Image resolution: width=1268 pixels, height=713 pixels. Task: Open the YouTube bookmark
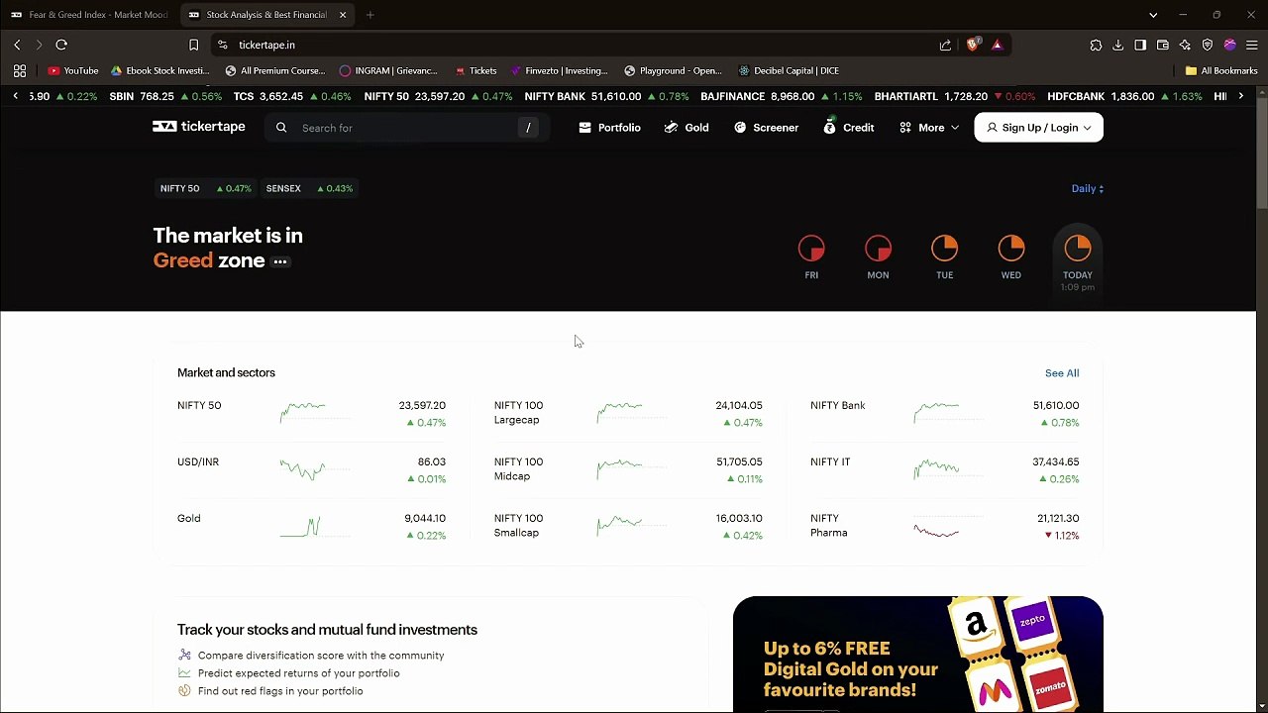click(73, 71)
